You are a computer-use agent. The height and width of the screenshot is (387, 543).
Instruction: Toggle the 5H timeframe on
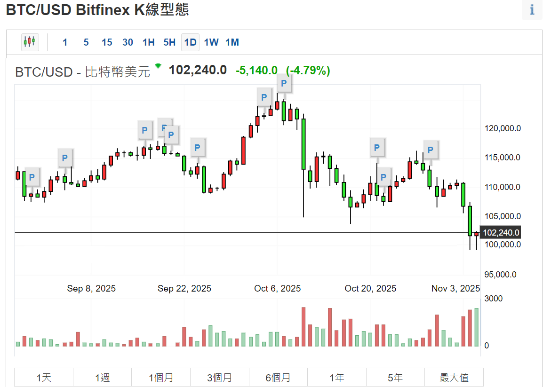pos(169,42)
